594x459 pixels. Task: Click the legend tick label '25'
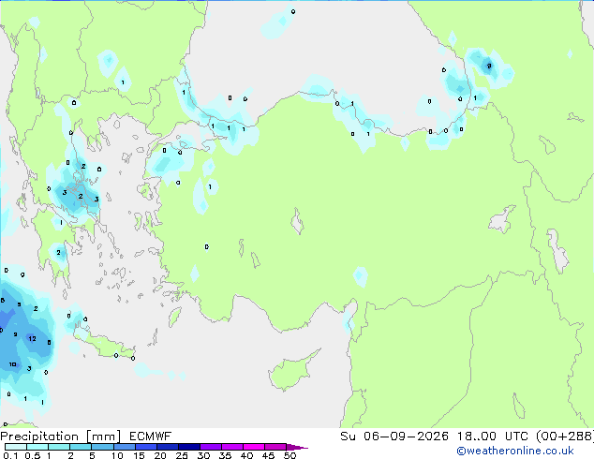(x=182, y=455)
